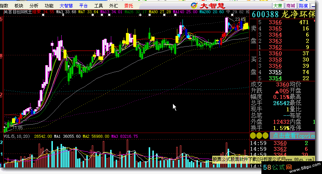322x174 pixels.
Task: Click the 23.45 high price label on chart
Action: point(240,19)
